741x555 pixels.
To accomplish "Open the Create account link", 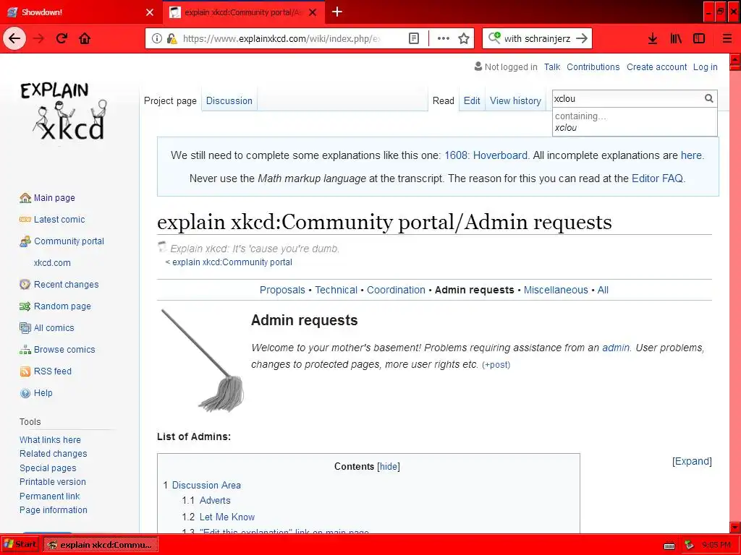I will click(656, 67).
